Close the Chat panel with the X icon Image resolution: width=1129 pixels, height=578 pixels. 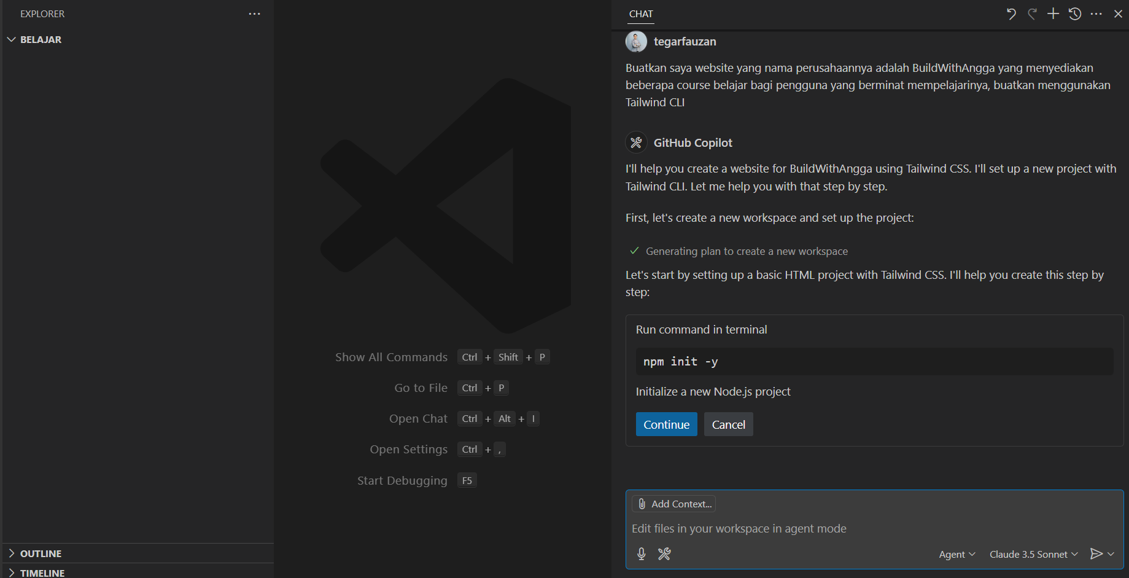[1118, 14]
